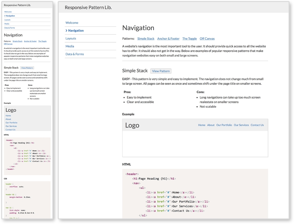Open the Simple Stack pattern link
The image size is (294, 224).
[x=146, y=38]
